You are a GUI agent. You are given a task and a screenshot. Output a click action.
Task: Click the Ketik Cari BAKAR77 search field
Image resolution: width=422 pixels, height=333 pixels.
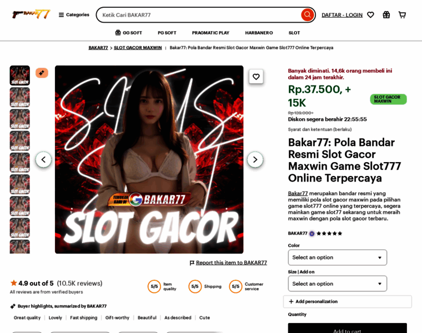coord(200,15)
